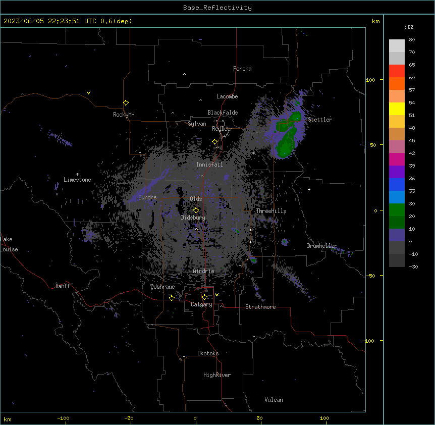
Task: Click the asterisk marker west of the green storm cell
Action: [x=253, y=153]
